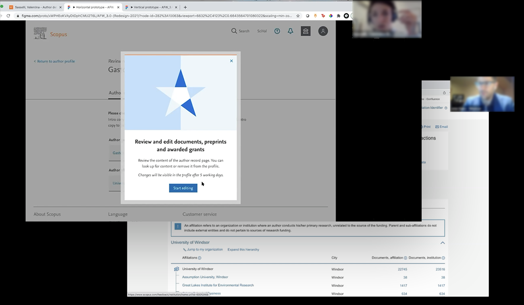
Task: Bookmark this page with the star icon
Action: (x=298, y=16)
